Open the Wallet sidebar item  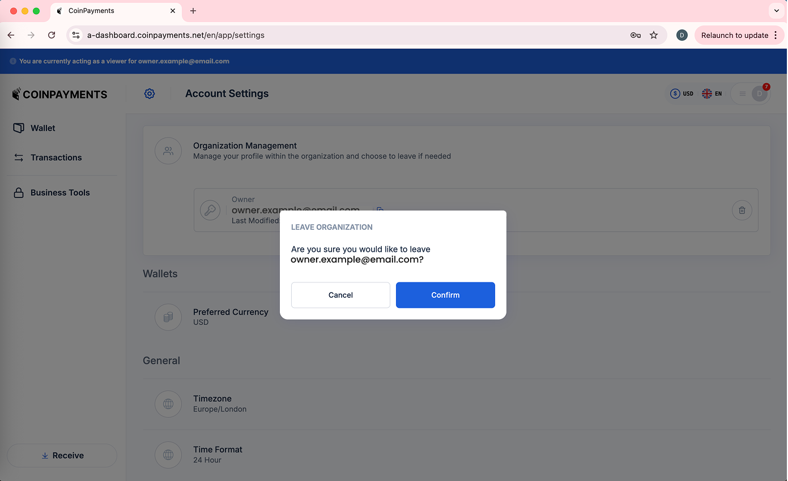pos(42,128)
